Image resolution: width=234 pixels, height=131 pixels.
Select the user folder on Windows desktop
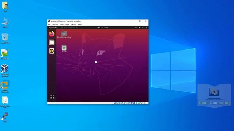(5, 7)
